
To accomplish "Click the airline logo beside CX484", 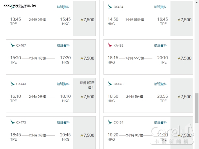I will (x=110, y=6).
